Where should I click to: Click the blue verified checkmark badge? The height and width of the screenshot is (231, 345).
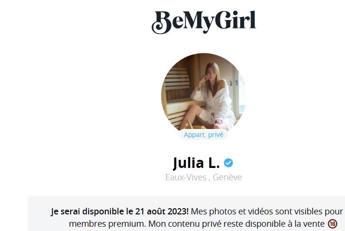click(x=228, y=163)
